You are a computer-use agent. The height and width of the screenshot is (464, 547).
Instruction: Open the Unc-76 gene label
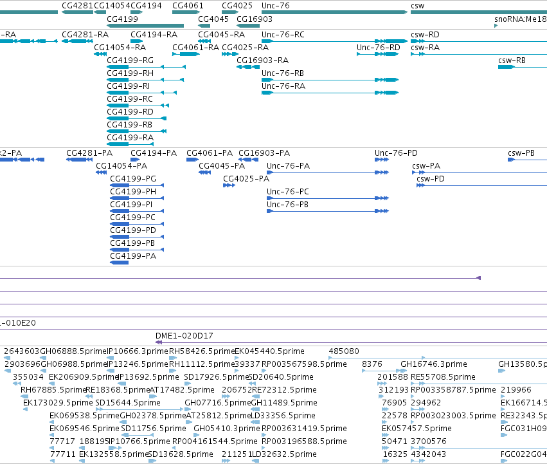click(276, 6)
